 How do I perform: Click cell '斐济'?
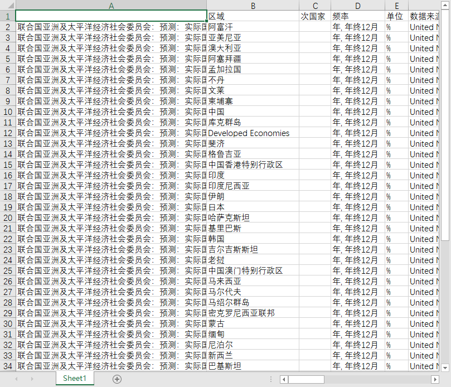pyautogui.click(x=253, y=143)
